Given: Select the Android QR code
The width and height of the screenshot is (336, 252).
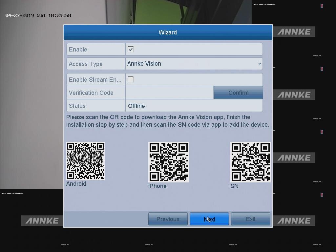Looking at the screenshot, I should pos(86,161).
